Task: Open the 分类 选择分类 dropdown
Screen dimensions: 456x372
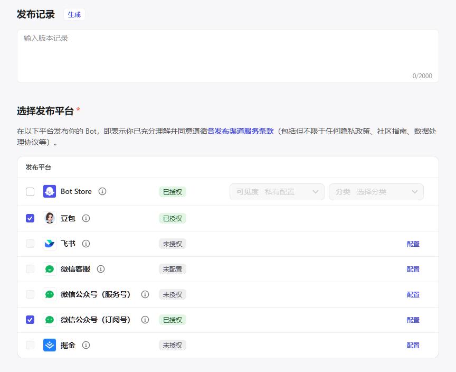Action: tap(376, 192)
